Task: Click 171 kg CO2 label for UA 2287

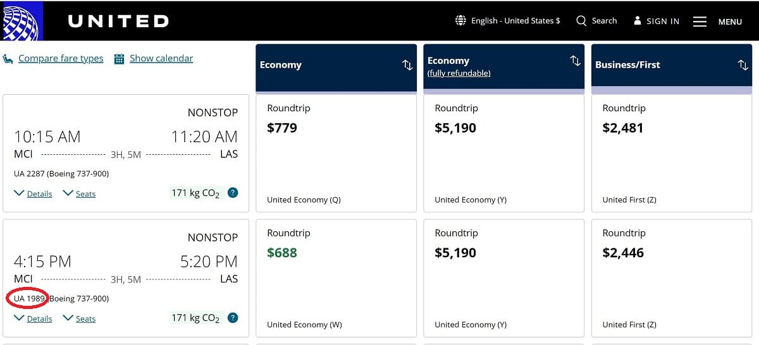Action: pos(195,193)
